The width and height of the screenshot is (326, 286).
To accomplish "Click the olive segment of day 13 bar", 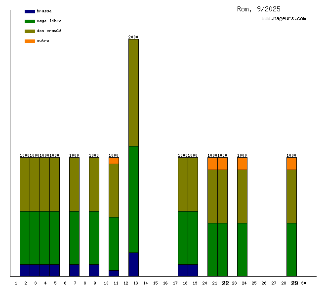I will 133,93.
